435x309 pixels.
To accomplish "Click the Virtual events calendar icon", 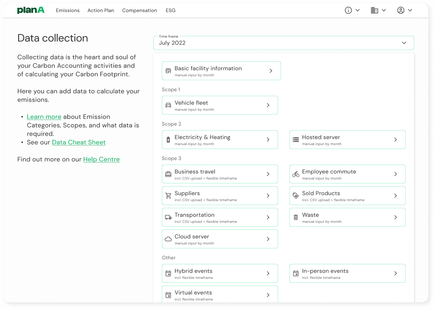I will 168,295.
